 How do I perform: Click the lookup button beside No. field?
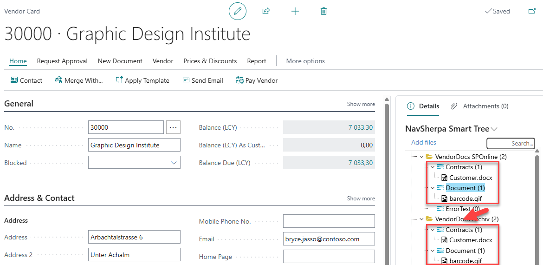pos(174,127)
